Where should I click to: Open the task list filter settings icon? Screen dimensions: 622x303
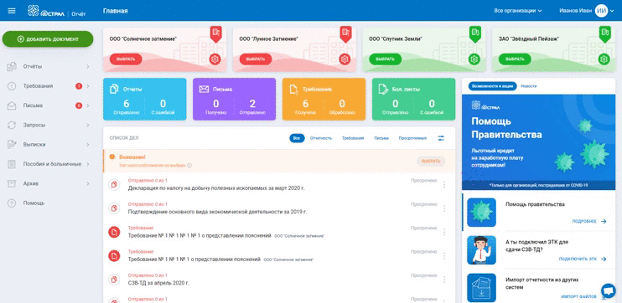point(441,138)
